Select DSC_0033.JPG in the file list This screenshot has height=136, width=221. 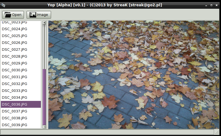[21, 90]
